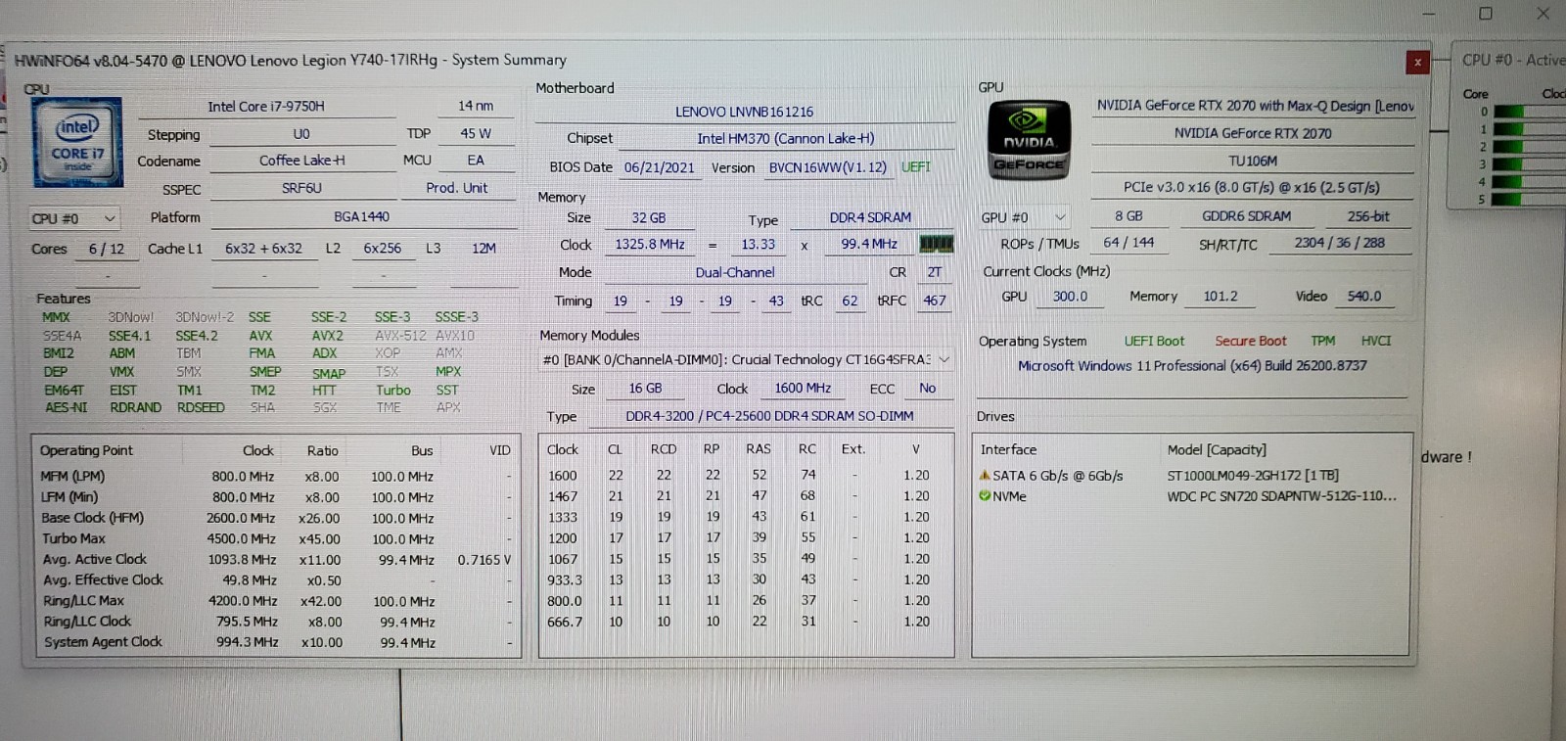Open the GPU #0 selector dropdown
Viewport: 1566px width, 741px height.
(x=1024, y=217)
